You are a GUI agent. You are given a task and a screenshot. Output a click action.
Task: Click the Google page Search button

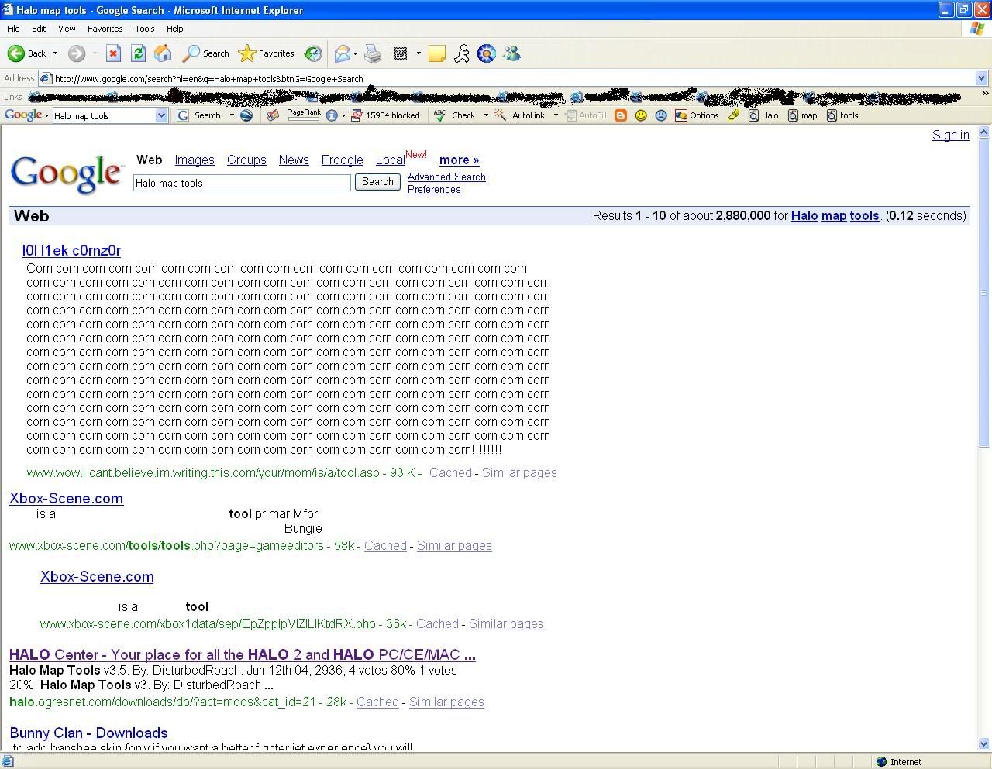pyautogui.click(x=377, y=182)
